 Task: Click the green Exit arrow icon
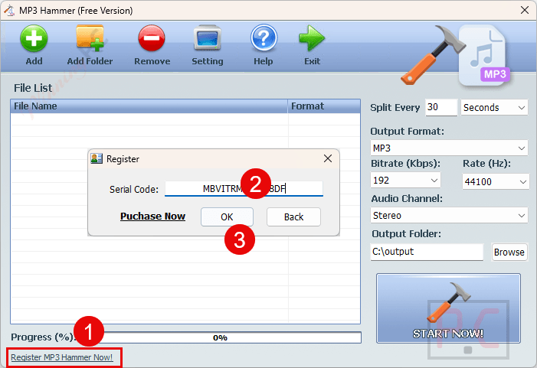point(312,38)
